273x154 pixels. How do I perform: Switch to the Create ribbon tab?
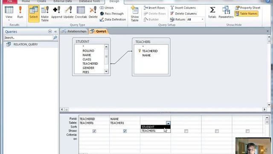[x=42, y=1]
